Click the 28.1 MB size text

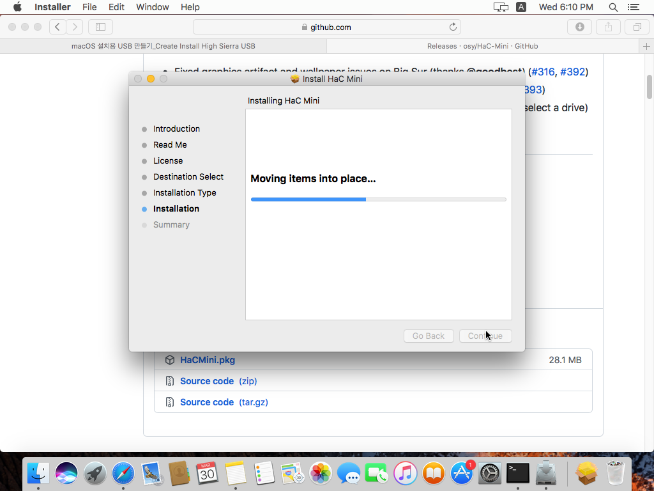coord(565,360)
